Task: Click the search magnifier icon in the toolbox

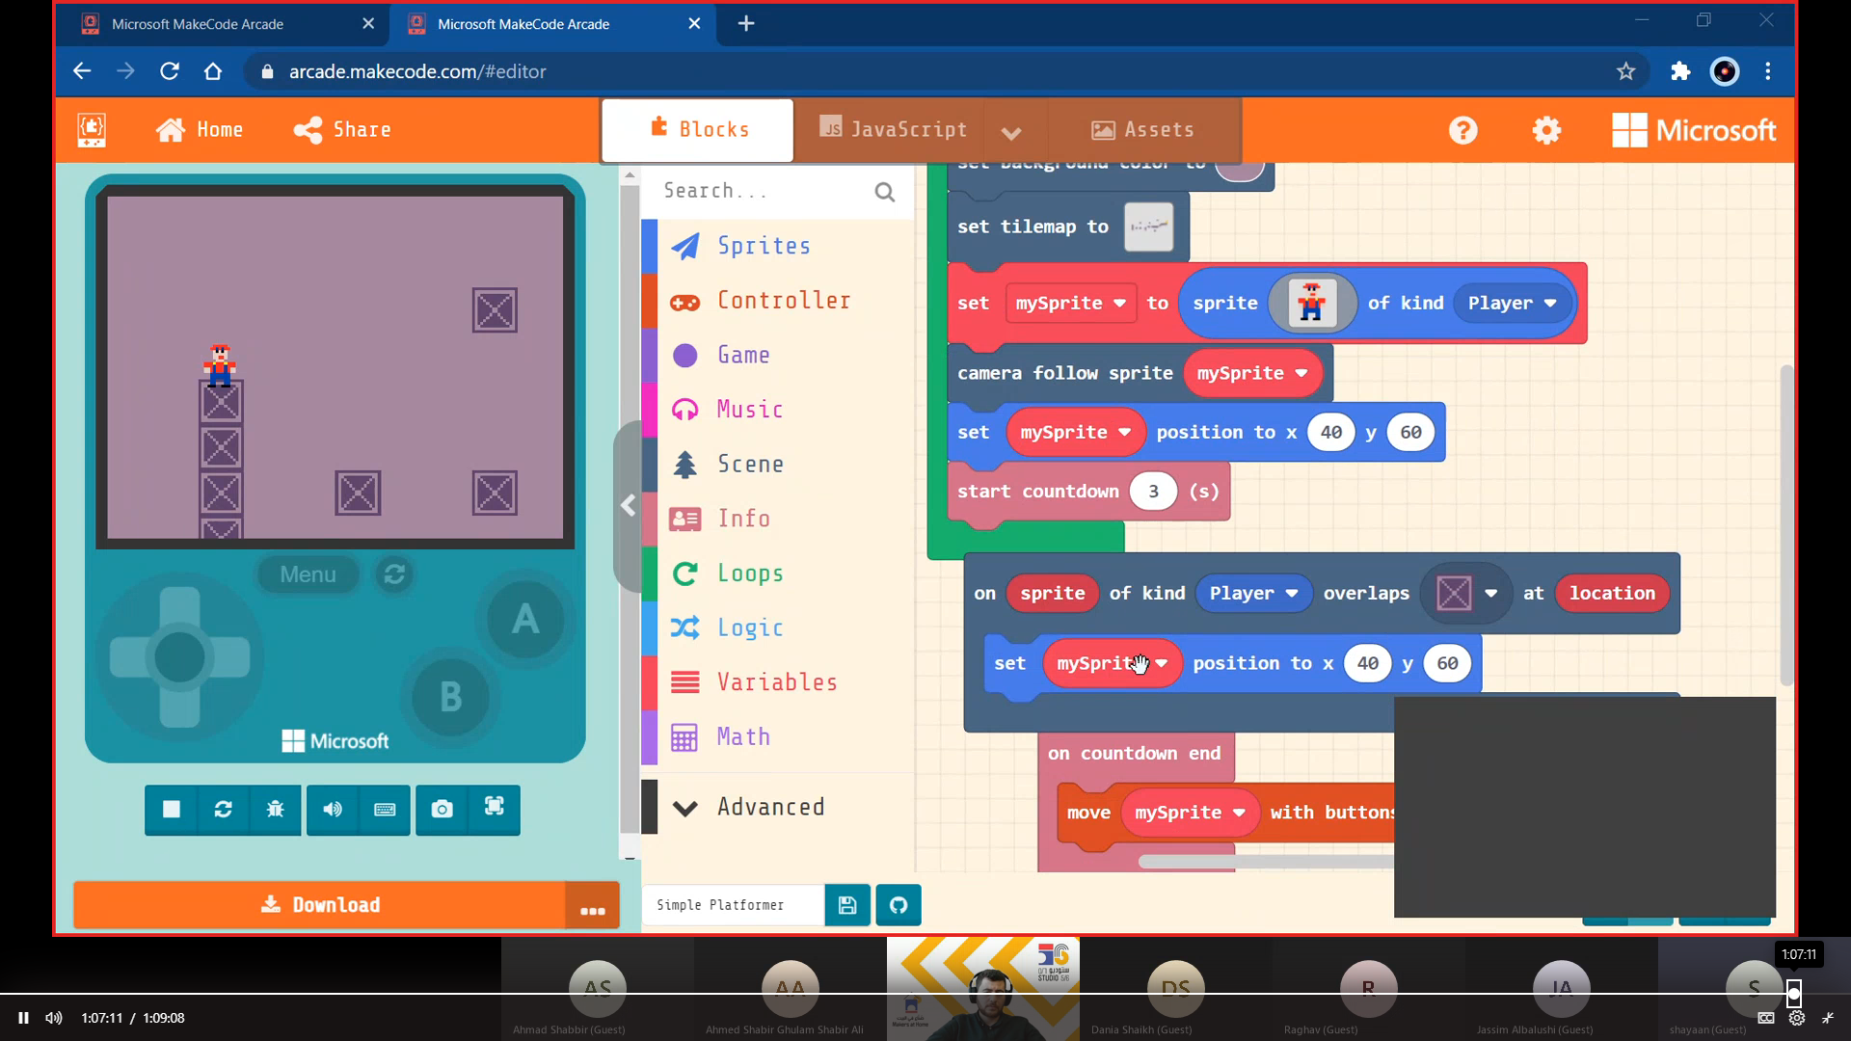Action: tap(884, 192)
